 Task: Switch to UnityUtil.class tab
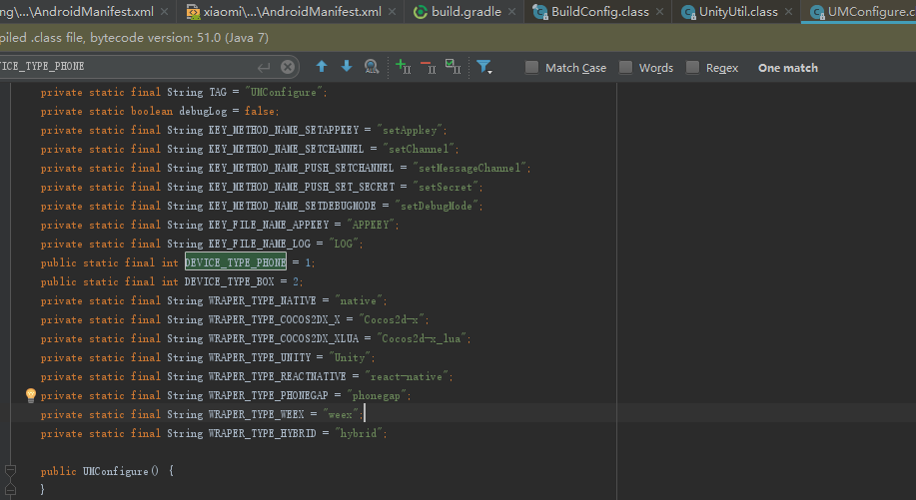point(738,12)
